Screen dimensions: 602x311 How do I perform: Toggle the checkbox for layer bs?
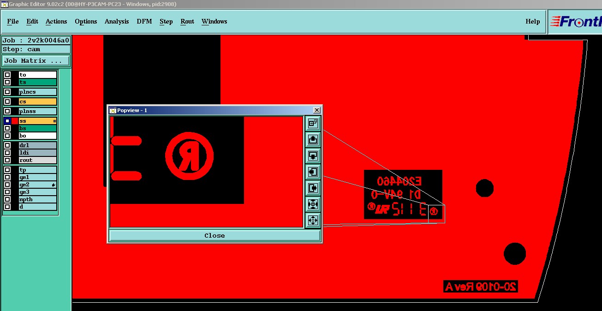click(7, 128)
